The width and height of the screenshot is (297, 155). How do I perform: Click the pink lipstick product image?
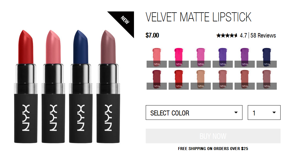tap(53, 86)
